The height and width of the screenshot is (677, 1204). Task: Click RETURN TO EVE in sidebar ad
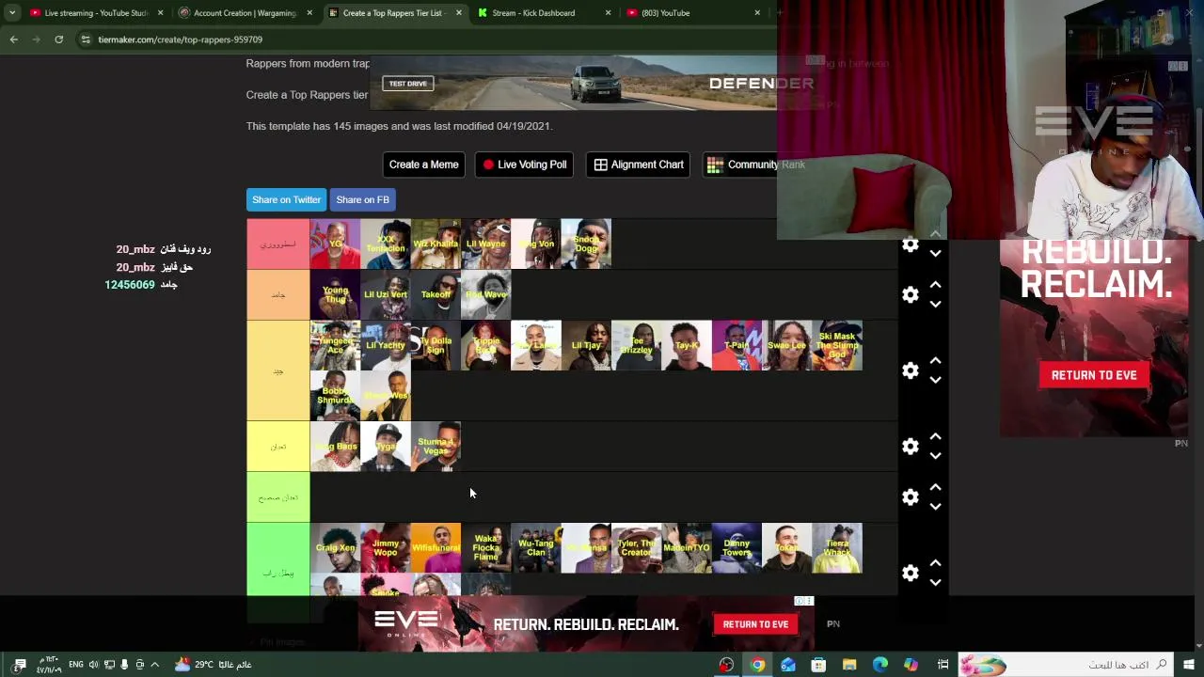point(1094,375)
